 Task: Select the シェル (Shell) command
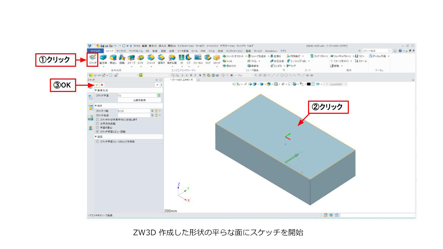(227, 61)
